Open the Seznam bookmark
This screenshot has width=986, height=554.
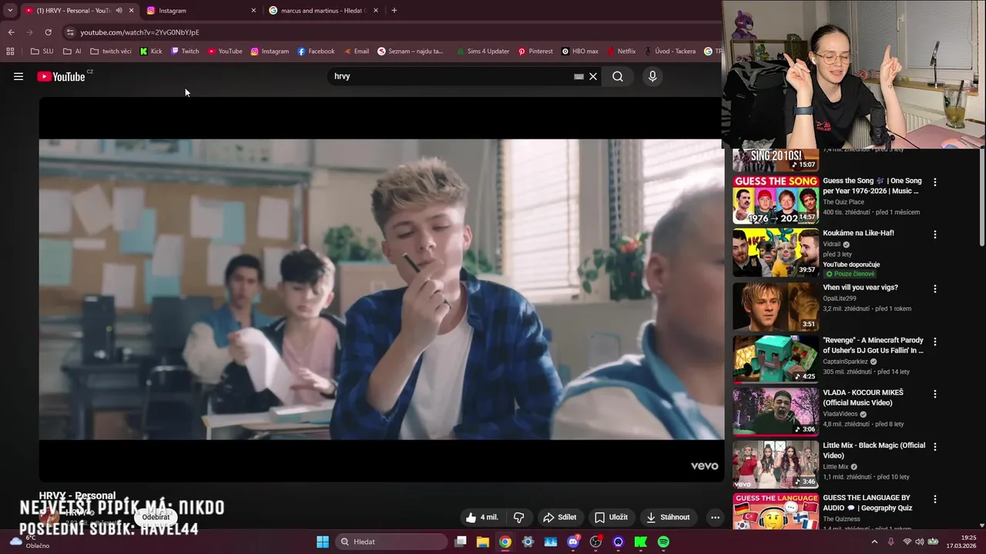[411, 52]
